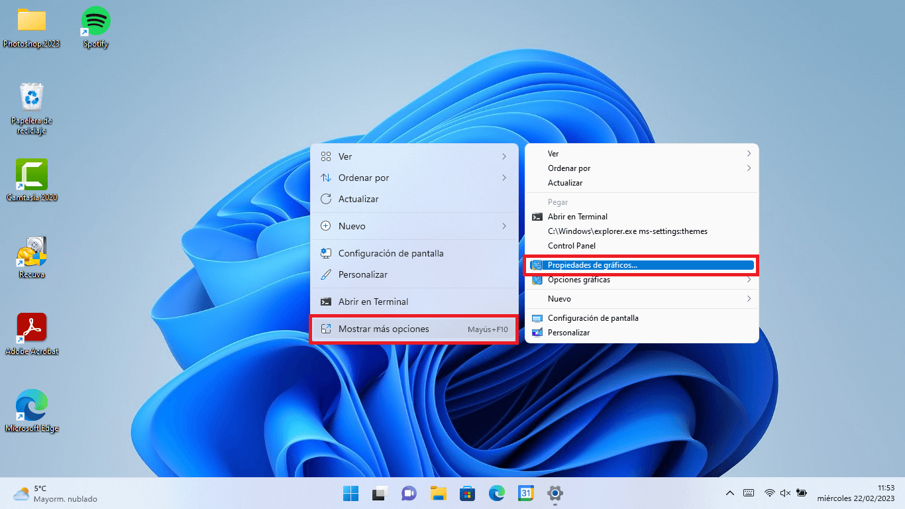
Task: Open Propiedades de gráficos
Action: coord(594,265)
